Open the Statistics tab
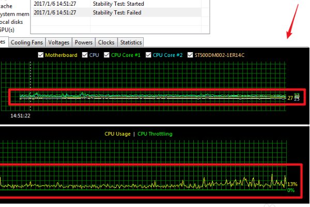The image size is (310, 207). click(131, 42)
